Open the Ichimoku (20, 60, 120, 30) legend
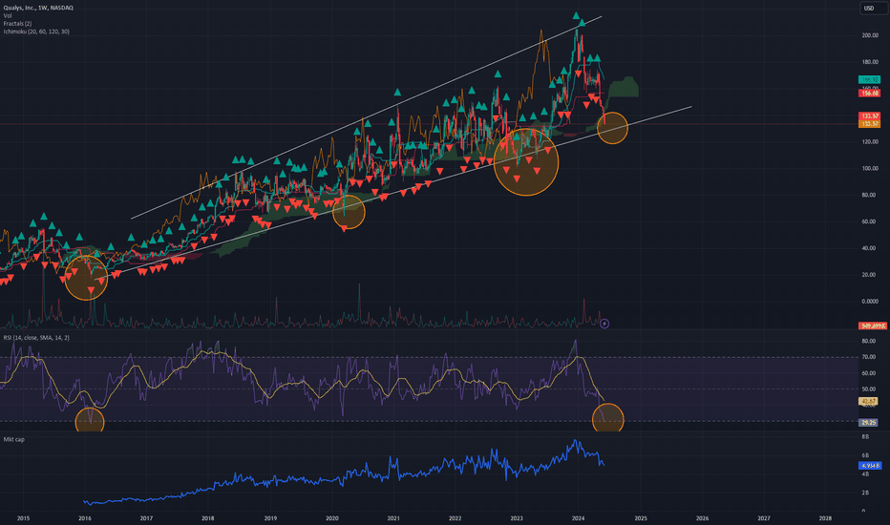 pyautogui.click(x=36, y=31)
